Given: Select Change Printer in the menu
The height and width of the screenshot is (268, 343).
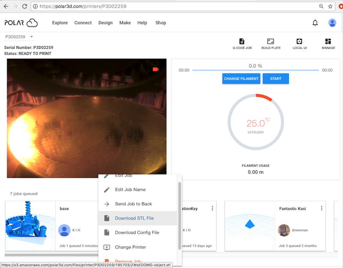Looking at the screenshot, I should [x=138, y=247].
